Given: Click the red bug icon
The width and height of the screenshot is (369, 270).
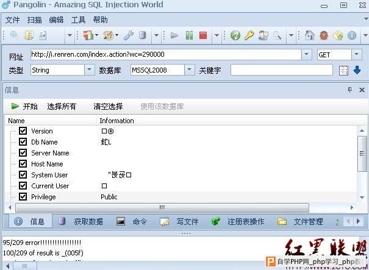Looking at the screenshot, I should click(324, 35).
